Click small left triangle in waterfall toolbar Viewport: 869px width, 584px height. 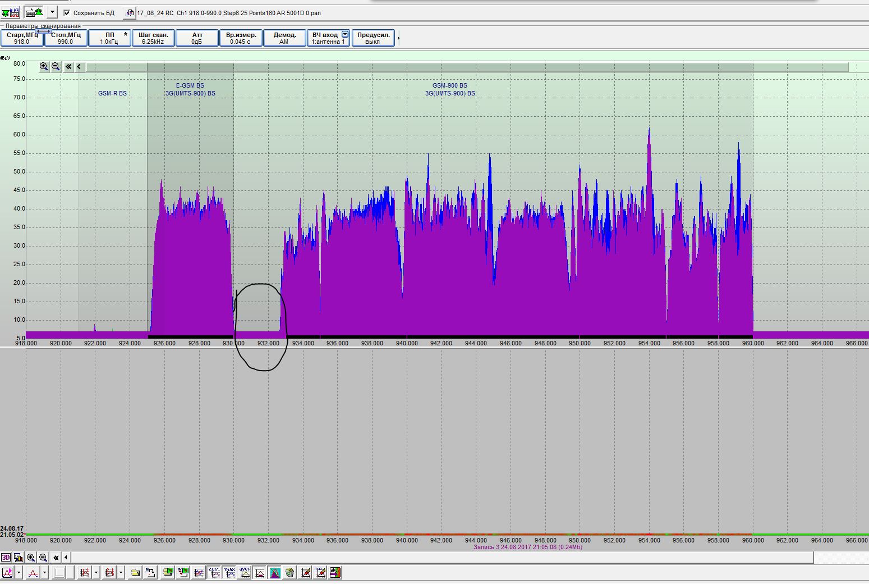click(66, 558)
